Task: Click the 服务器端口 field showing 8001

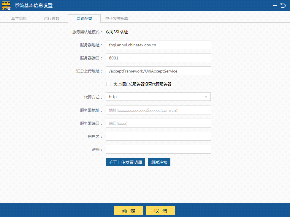Action: tap(159, 58)
